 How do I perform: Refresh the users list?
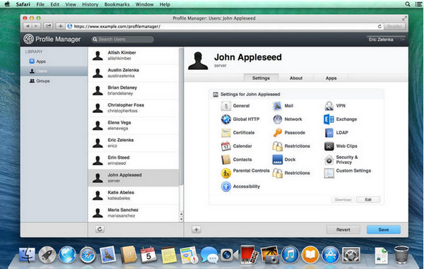pos(100,229)
